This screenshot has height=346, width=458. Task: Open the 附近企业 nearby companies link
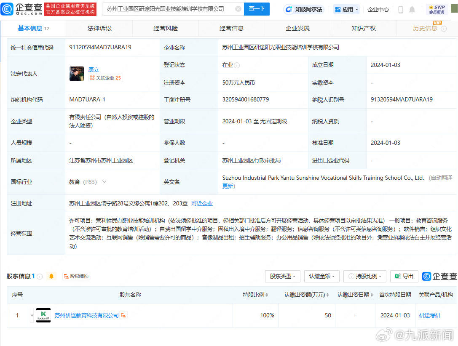point(202,203)
